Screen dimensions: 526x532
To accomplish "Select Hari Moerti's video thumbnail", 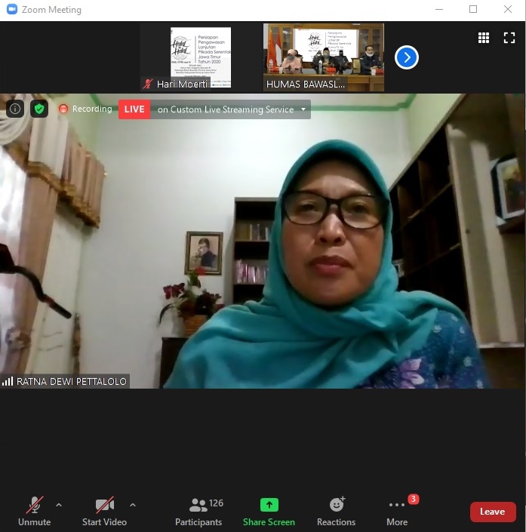I will click(x=200, y=57).
